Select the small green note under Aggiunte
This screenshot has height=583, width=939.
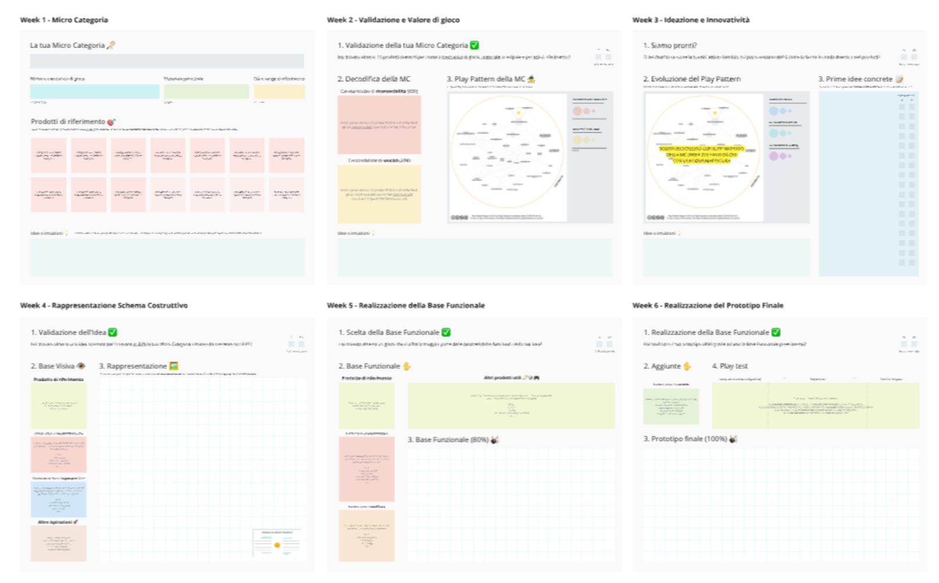(671, 406)
